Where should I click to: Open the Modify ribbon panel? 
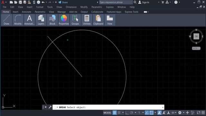18,20
